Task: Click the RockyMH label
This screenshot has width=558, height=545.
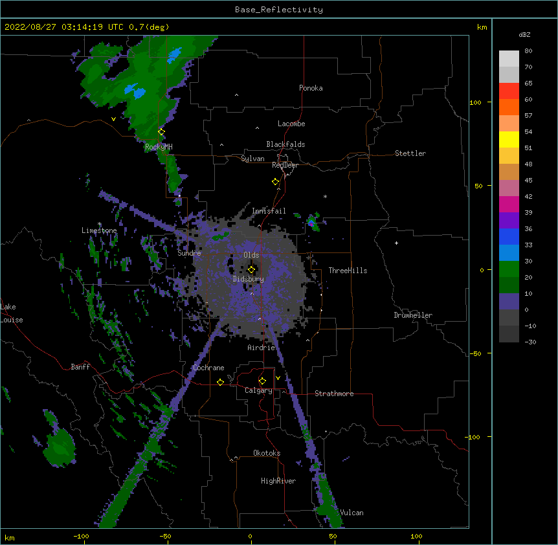Action: pos(159,147)
